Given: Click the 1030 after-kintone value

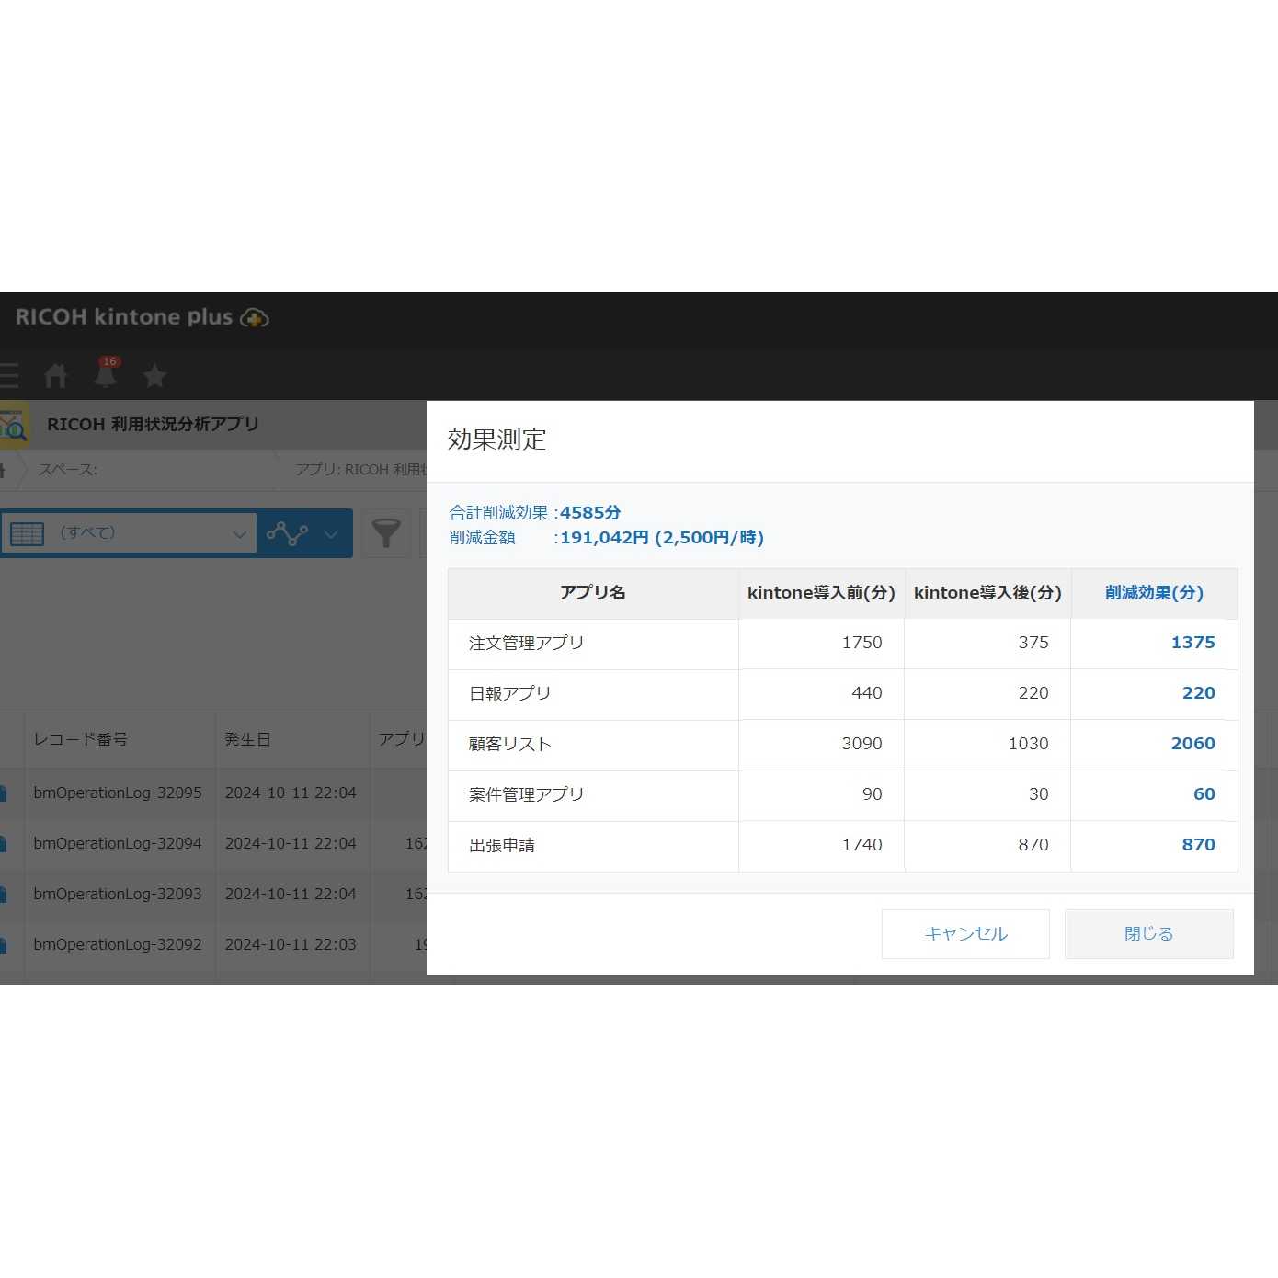Looking at the screenshot, I should (1028, 744).
